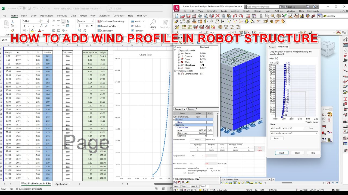Click the 0.81 point on wind graph

pyautogui.click(x=282, y=117)
